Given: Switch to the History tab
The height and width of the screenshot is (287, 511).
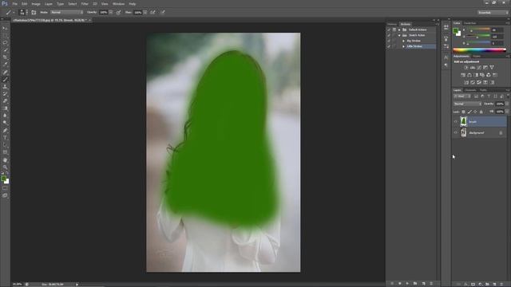Looking at the screenshot, I should click(x=392, y=24).
